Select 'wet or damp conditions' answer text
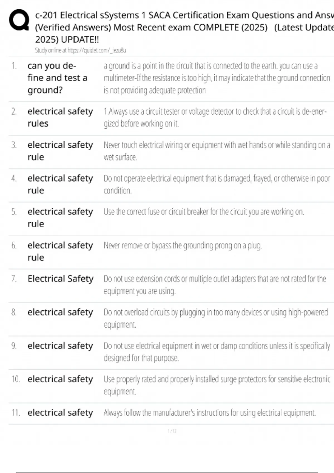334x473 pixels. (x=217, y=352)
